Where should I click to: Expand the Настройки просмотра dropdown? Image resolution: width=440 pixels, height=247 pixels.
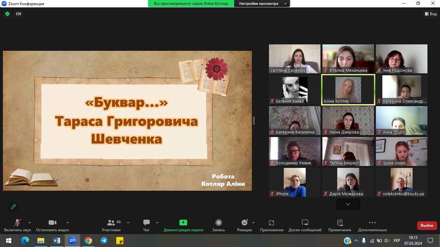point(263,4)
